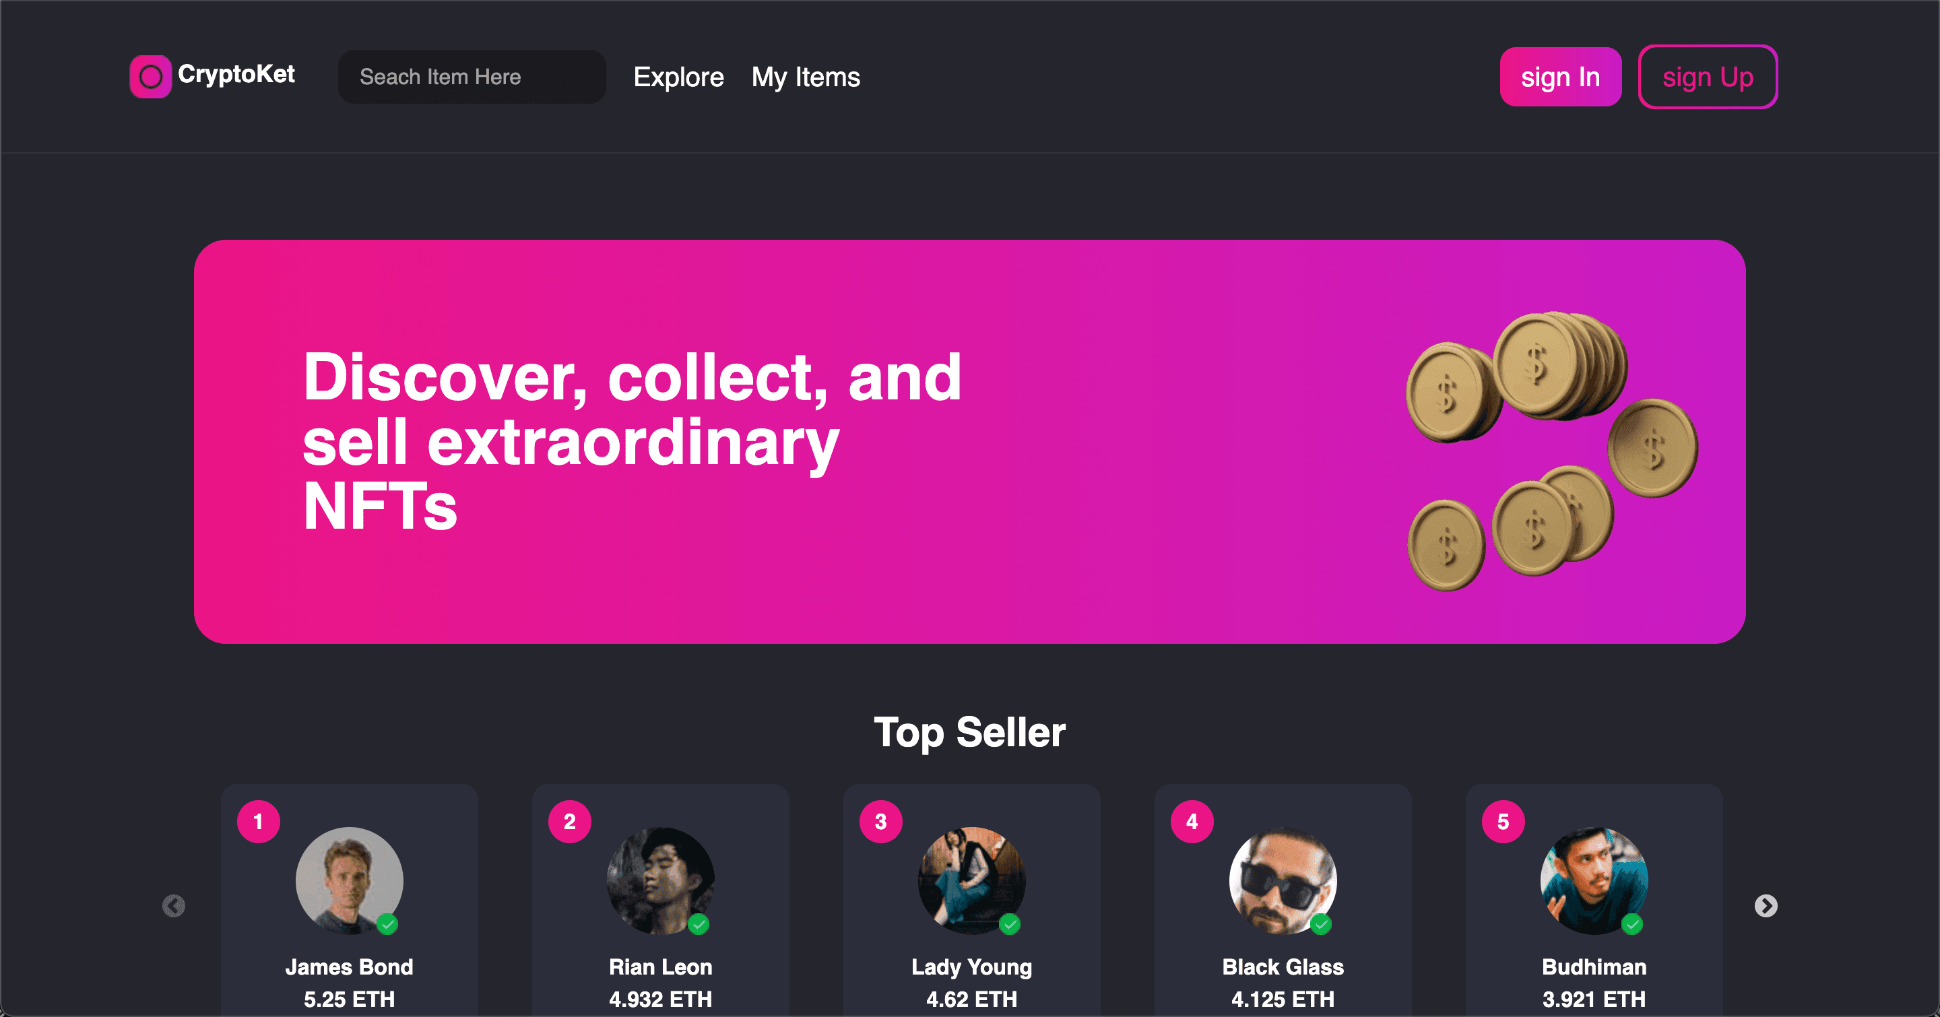
Task: Click the rank 5 badge on Budhiman card
Action: [x=1503, y=821]
